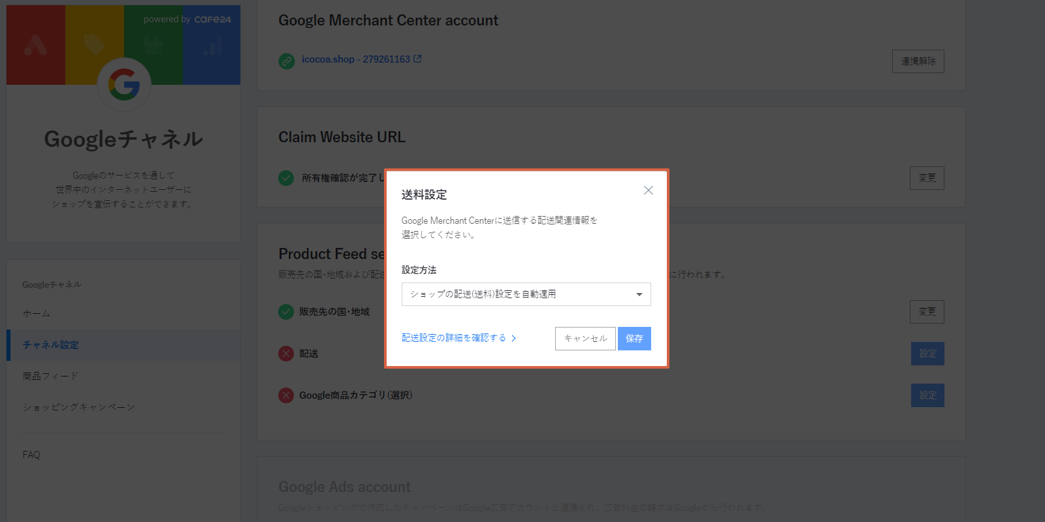Click the chevron arrow beside 配送設定の詳細 link

(x=514, y=338)
